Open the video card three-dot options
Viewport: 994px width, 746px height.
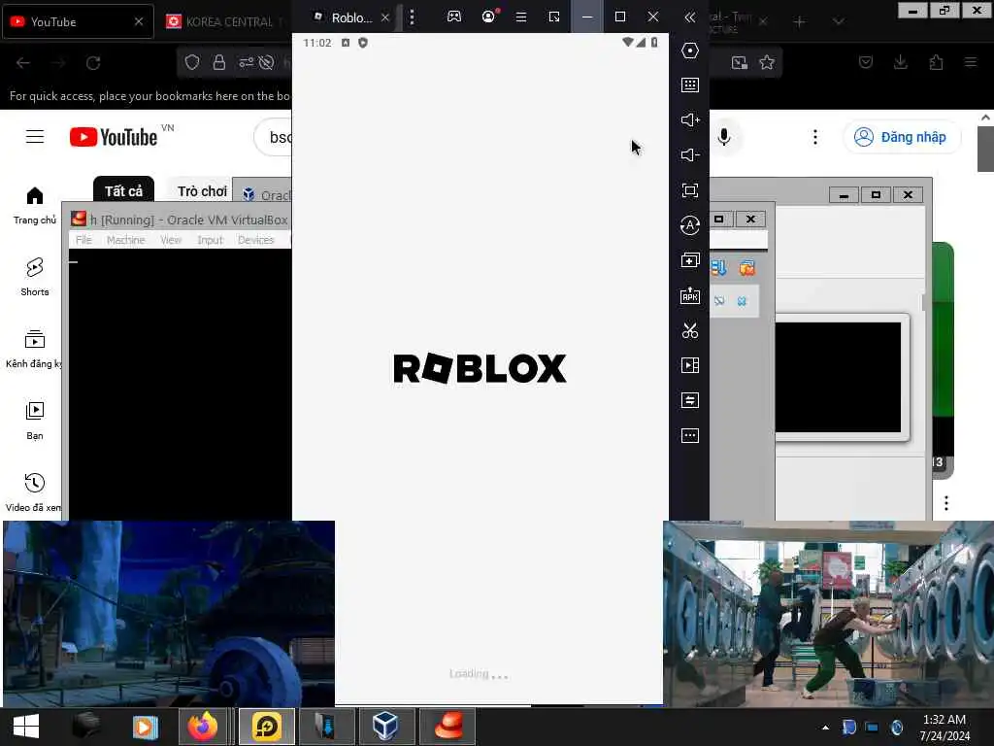pos(945,503)
